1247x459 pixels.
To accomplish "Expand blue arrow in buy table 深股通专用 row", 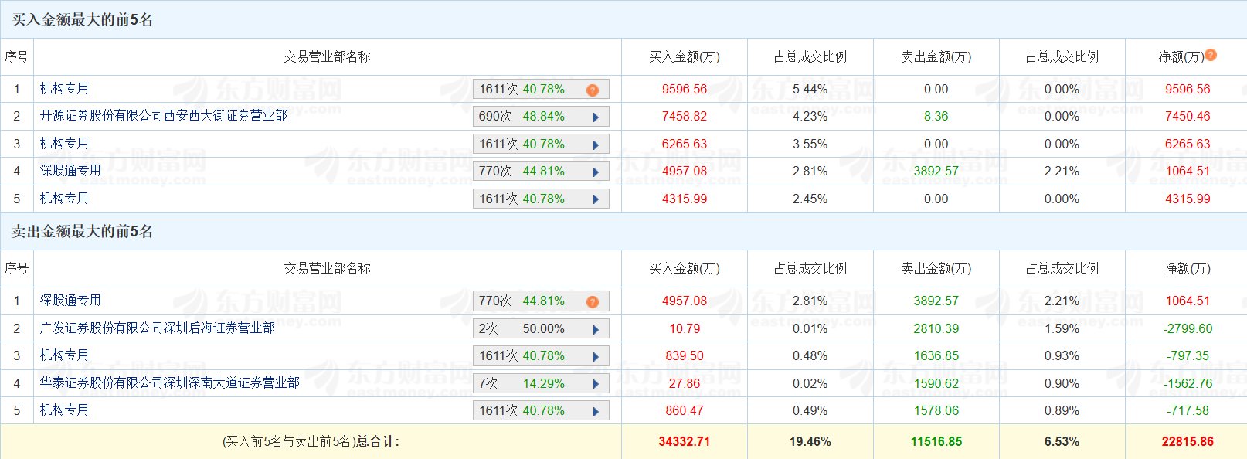I will click(596, 172).
